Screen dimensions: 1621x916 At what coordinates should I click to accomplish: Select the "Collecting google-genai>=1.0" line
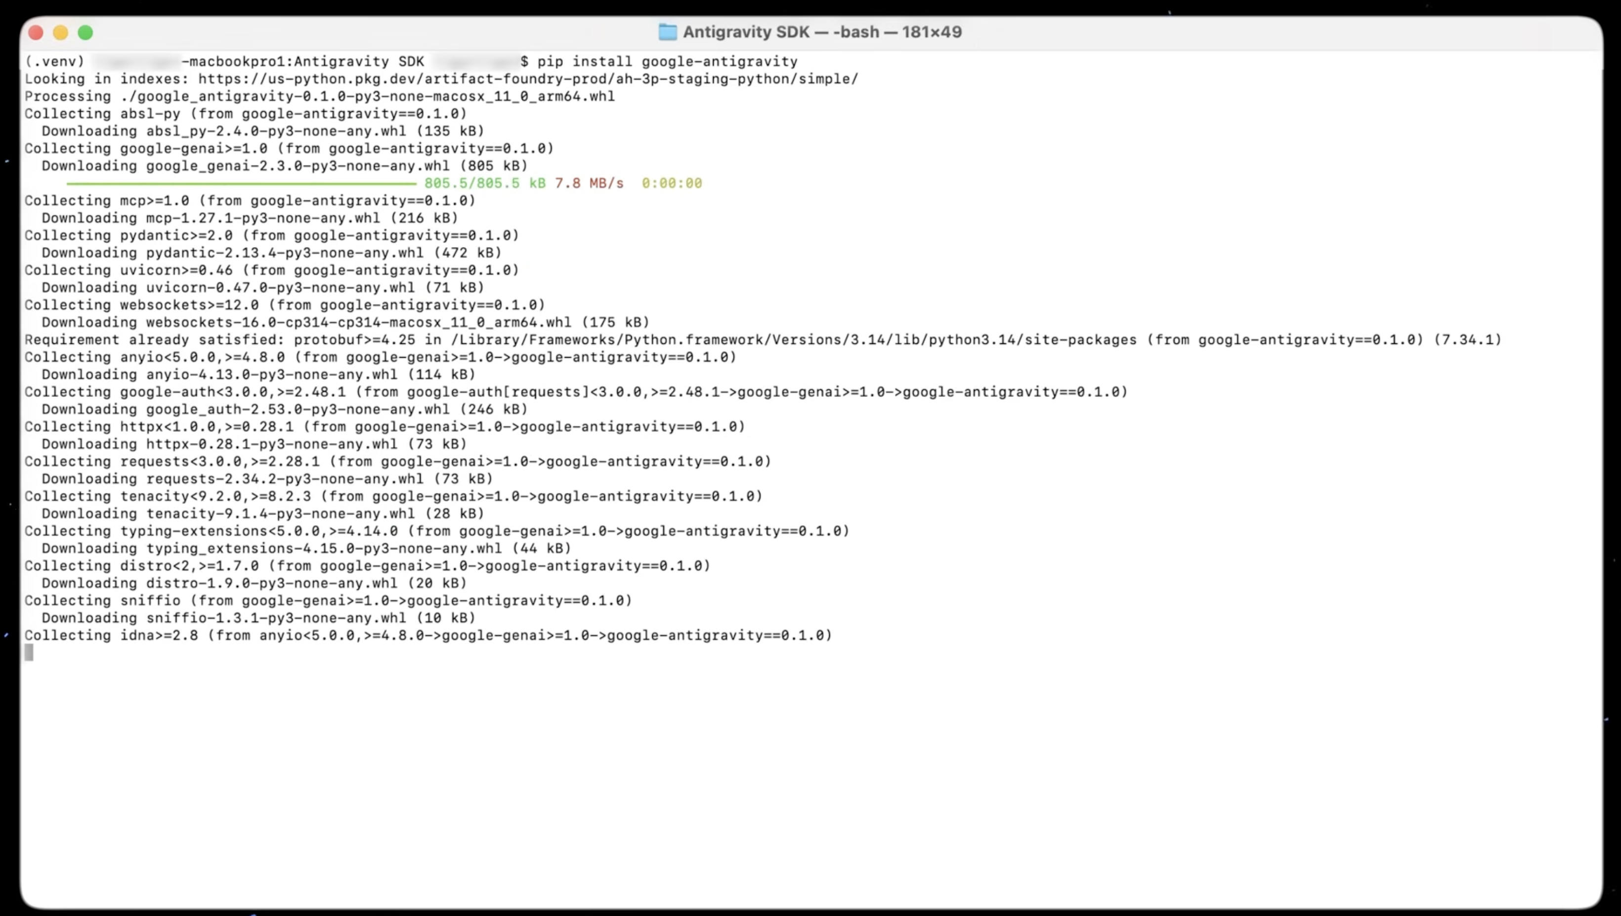click(x=290, y=149)
